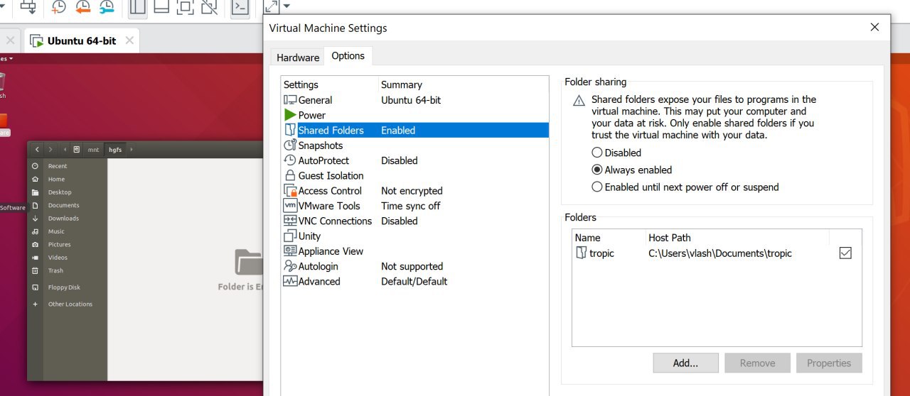Select the Options tab
910x396 pixels.
348,56
